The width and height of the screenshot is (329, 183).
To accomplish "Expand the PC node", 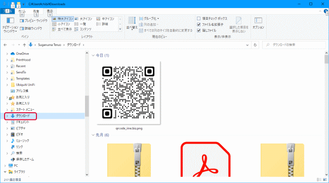I will [5, 166].
